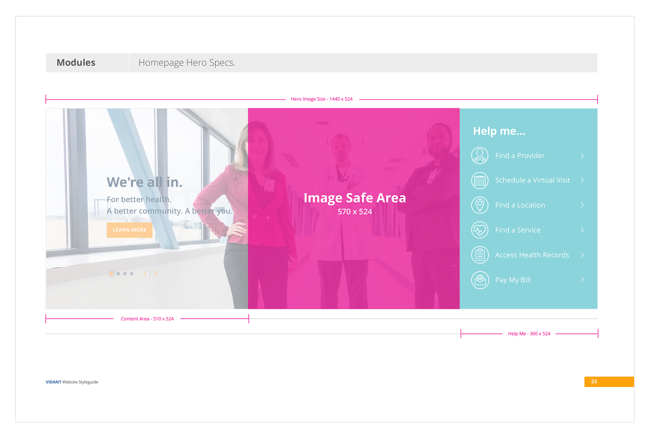Click A better community. A better you. line

pyautogui.click(x=170, y=211)
